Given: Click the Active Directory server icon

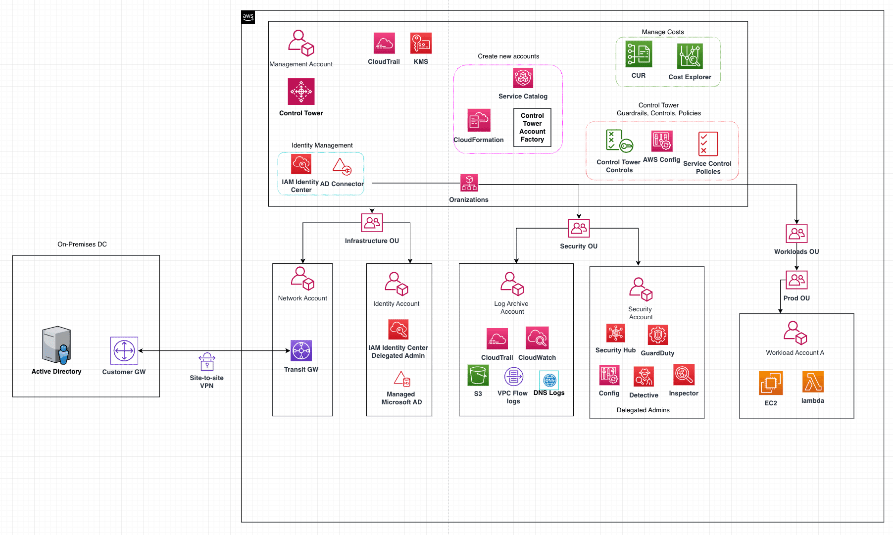Looking at the screenshot, I should click(56, 345).
